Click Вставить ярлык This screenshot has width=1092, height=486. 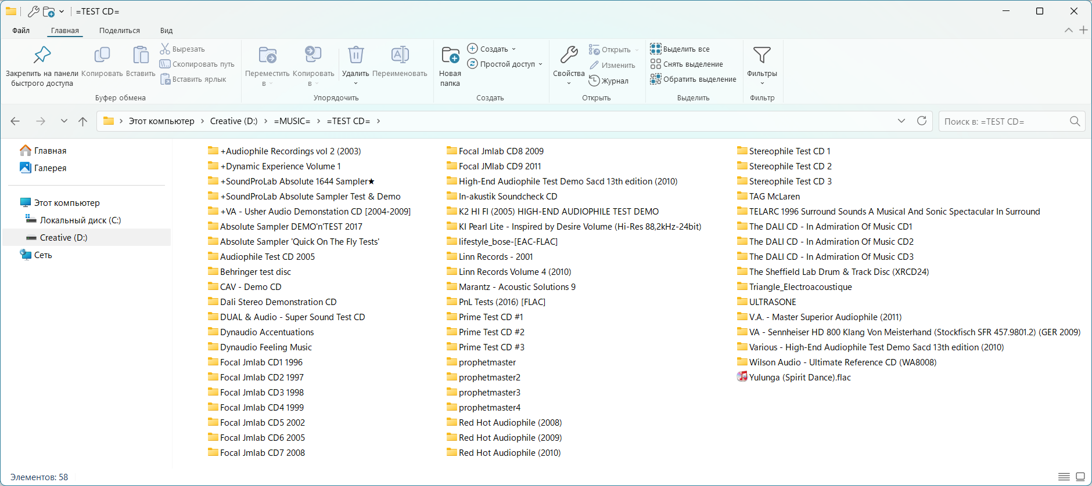193,79
